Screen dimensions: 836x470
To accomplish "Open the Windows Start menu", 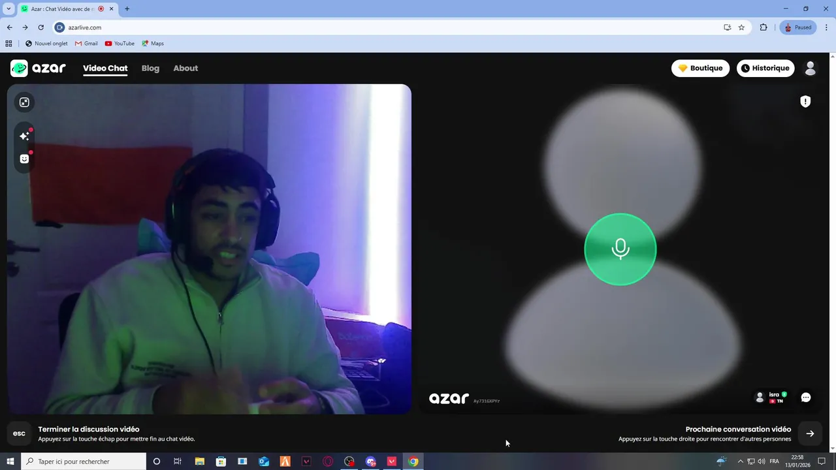I will tap(10, 462).
